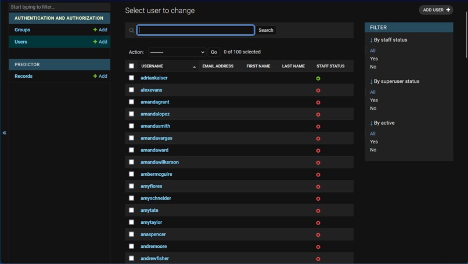Tick the amandasmith checkbox
This screenshot has width=468, height=264.
[131, 126]
